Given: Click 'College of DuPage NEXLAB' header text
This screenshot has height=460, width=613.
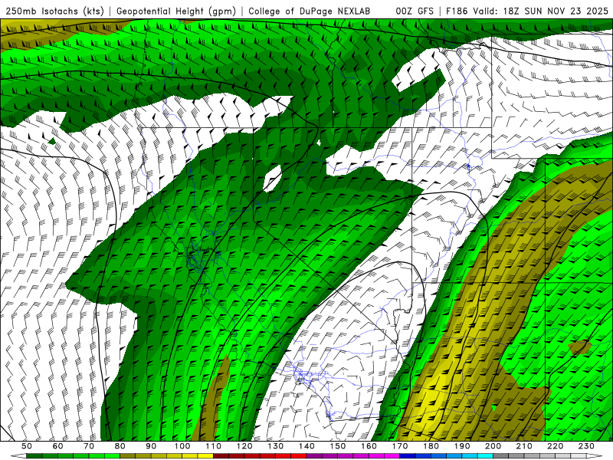Looking at the screenshot, I should click(x=310, y=11).
